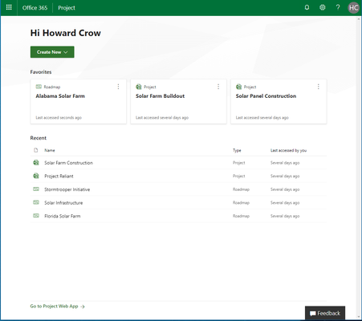Open the help question mark
The width and height of the screenshot is (362, 321).
[x=338, y=7]
